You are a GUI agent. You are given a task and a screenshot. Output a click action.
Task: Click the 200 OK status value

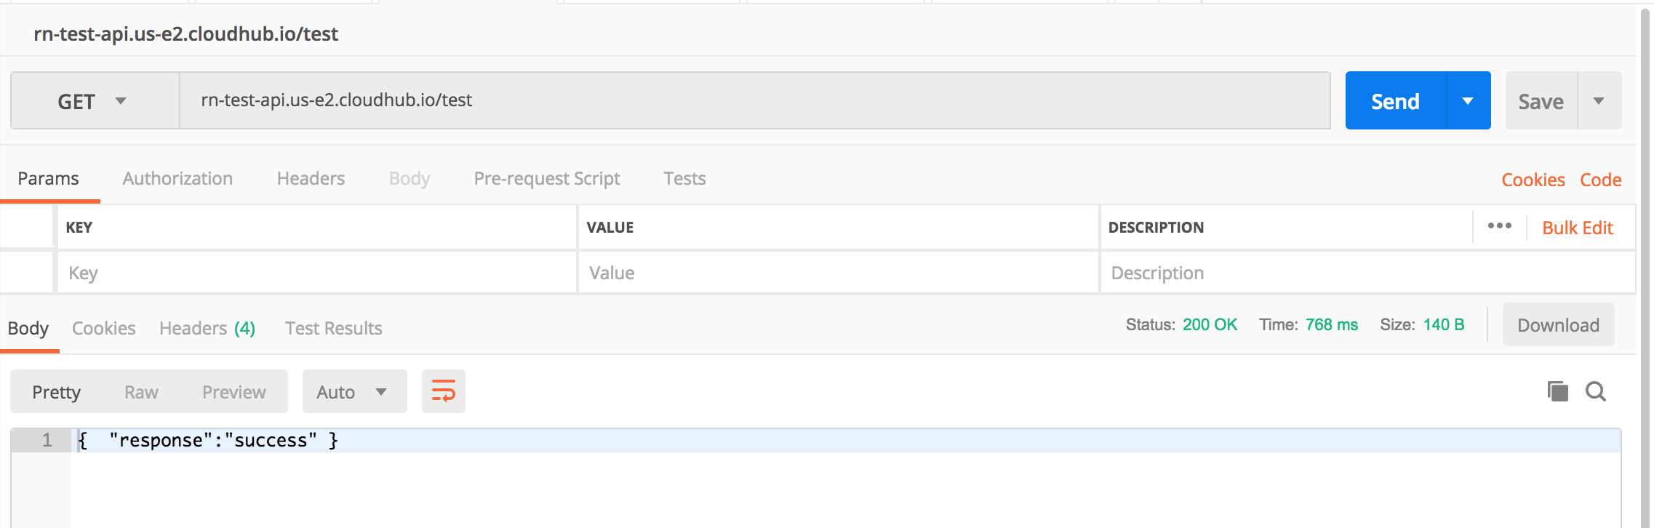click(x=1210, y=324)
